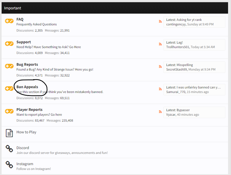Viewport: 231px width, 175px height.
Task: Click Bug Reports 'Messages: 32,922' count
Action: [57, 75]
